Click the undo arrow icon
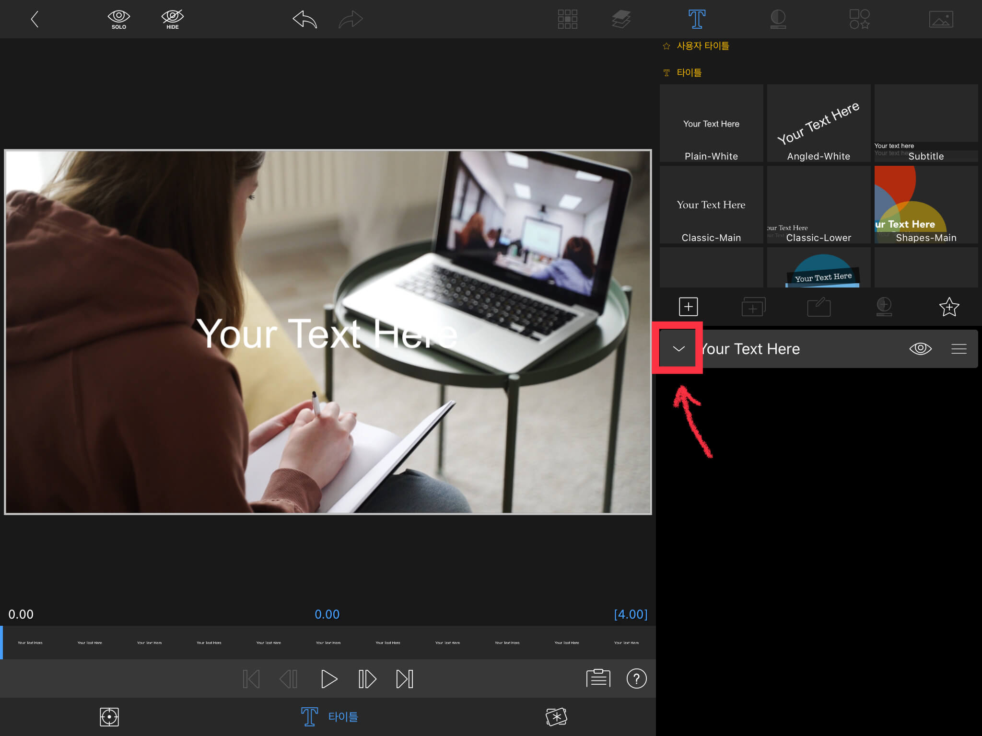Screen dimensions: 982x736 305,20
